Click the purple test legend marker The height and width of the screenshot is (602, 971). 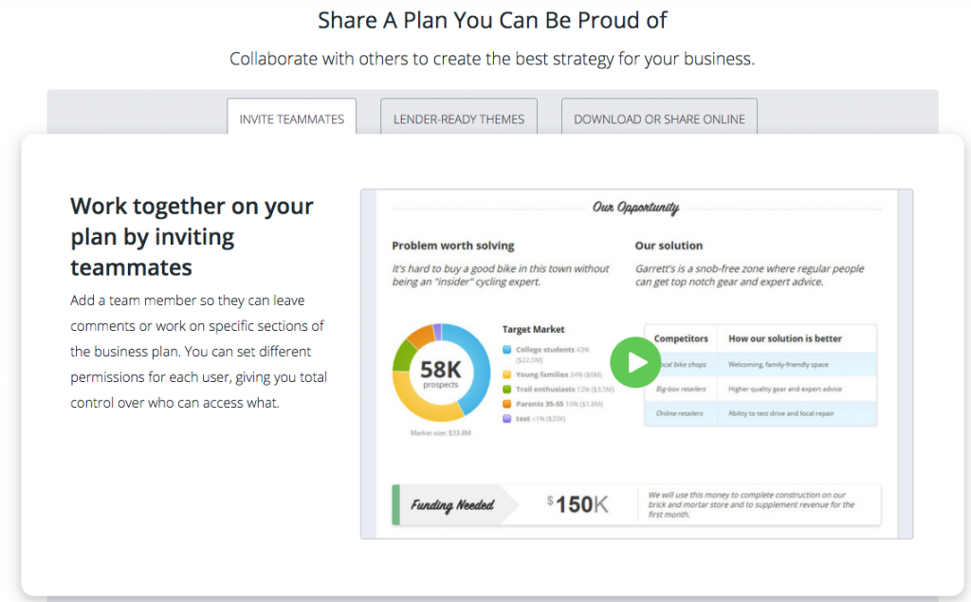tap(507, 419)
